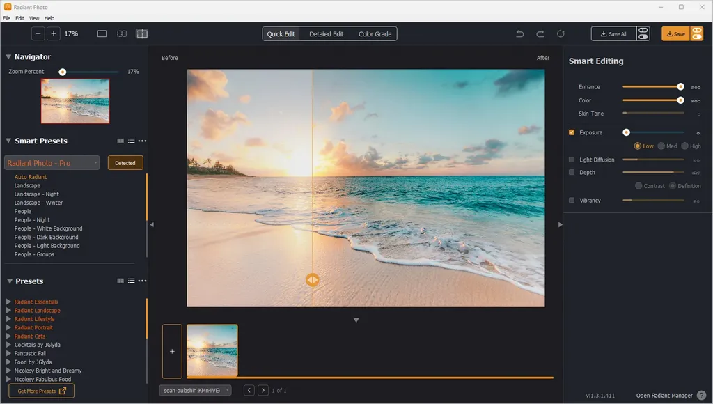The image size is (713, 404).
Task: Select side-by-side compare view icon
Action: (122, 33)
